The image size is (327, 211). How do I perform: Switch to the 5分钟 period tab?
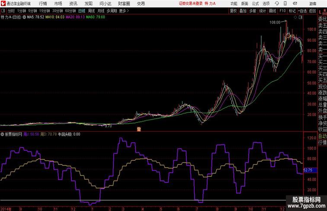pyautogui.click(x=32, y=11)
